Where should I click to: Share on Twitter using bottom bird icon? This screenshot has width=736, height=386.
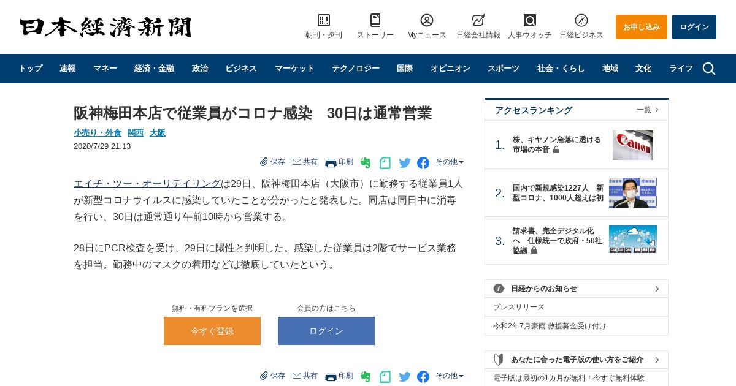[405, 377]
